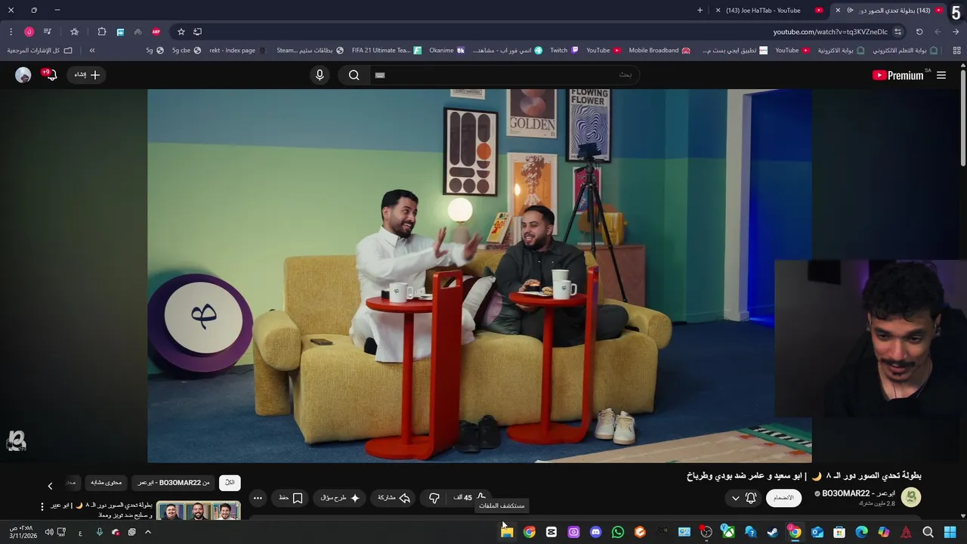
Task: Select the محتوى مشابه filter chip
Action: click(x=106, y=482)
